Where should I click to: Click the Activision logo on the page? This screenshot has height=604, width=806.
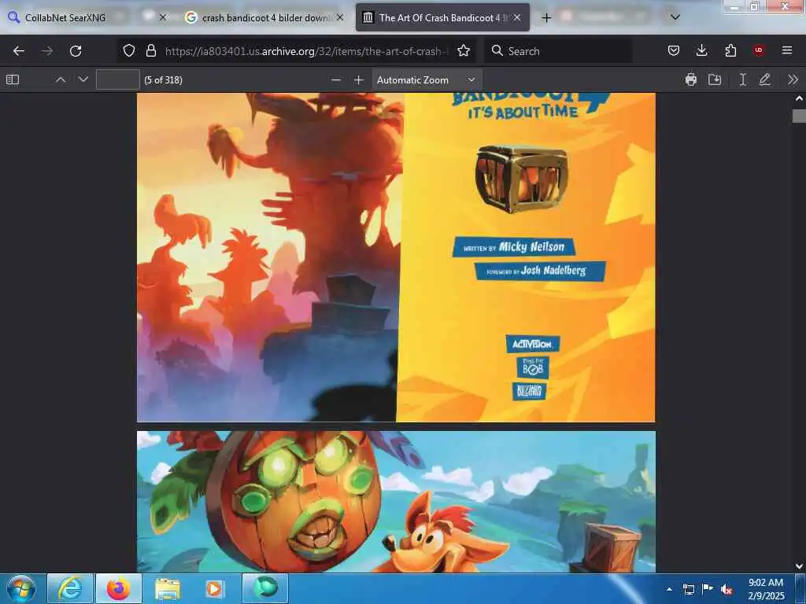(x=533, y=344)
